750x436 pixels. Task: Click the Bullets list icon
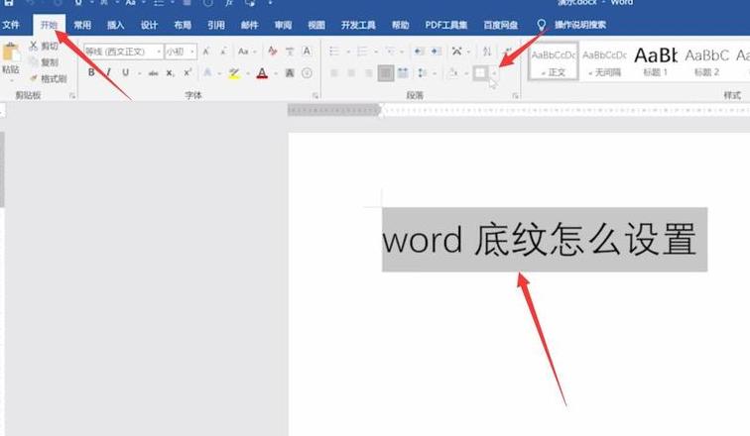point(334,52)
